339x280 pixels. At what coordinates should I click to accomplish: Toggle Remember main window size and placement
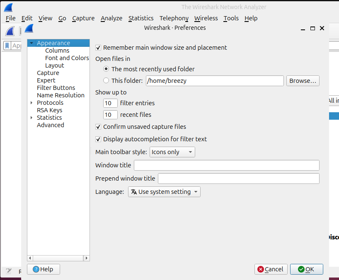tap(98, 48)
